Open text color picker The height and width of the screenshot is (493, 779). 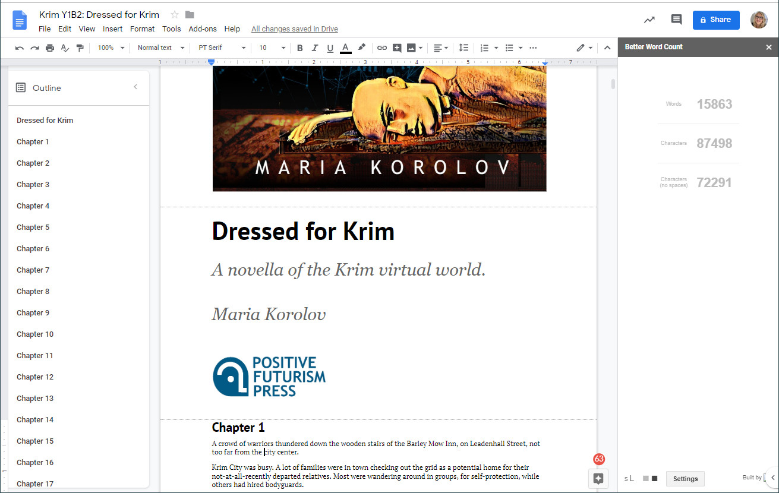click(x=345, y=48)
